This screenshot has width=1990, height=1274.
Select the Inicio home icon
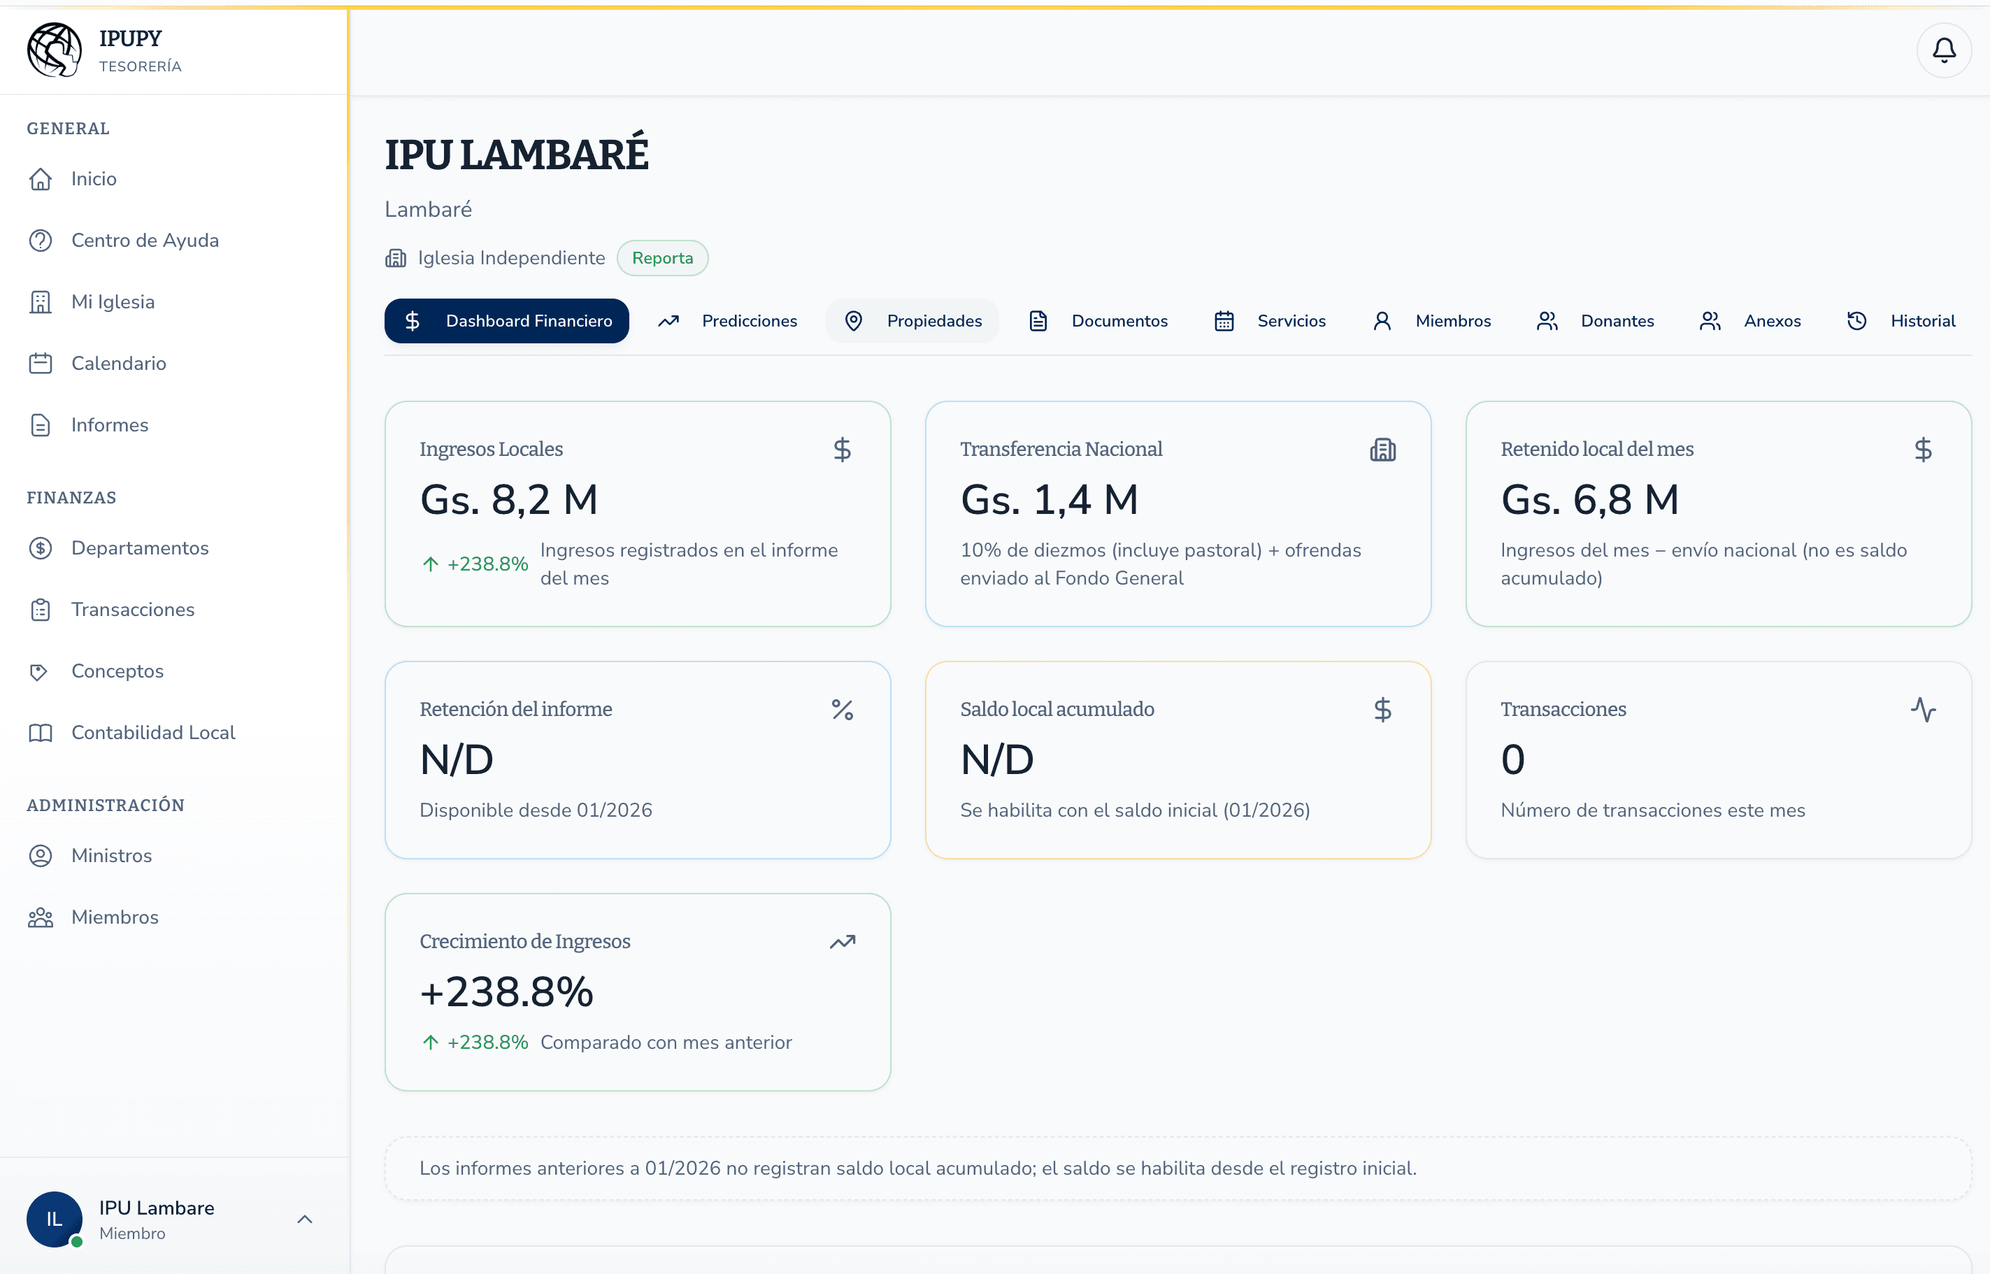click(42, 179)
